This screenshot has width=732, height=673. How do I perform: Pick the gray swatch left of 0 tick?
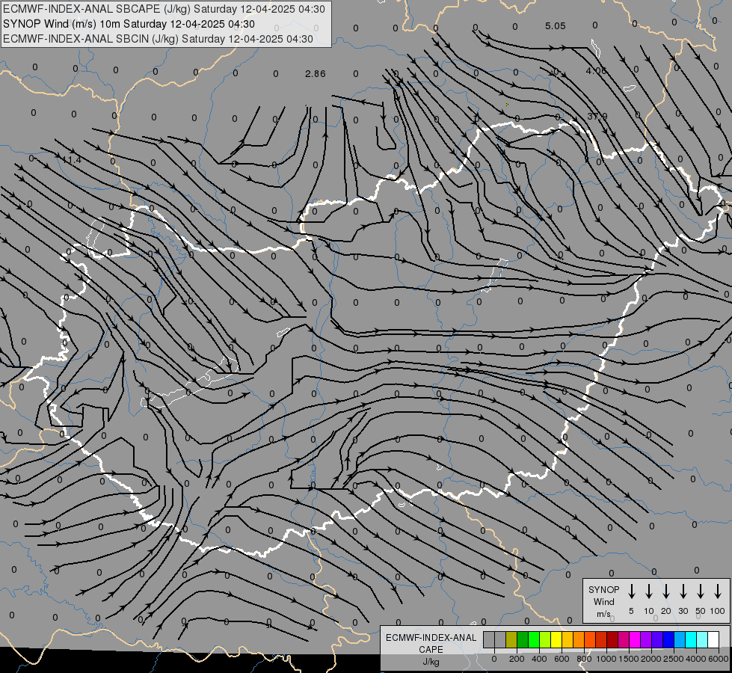(489, 639)
